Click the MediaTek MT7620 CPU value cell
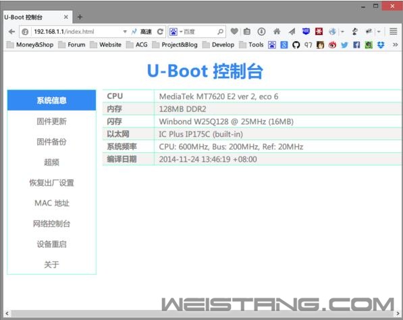 [x=277, y=96]
